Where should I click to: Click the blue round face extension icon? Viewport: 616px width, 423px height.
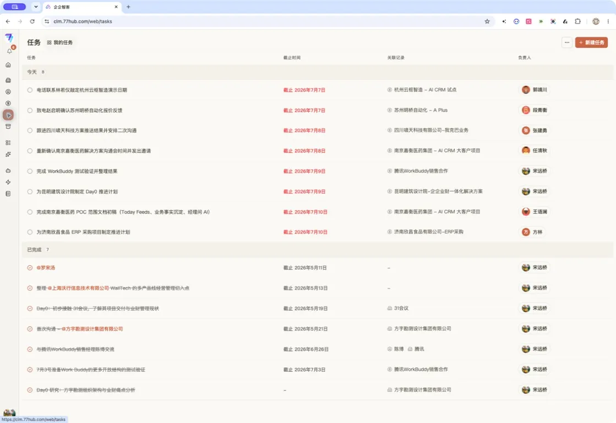[x=516, y=21]
